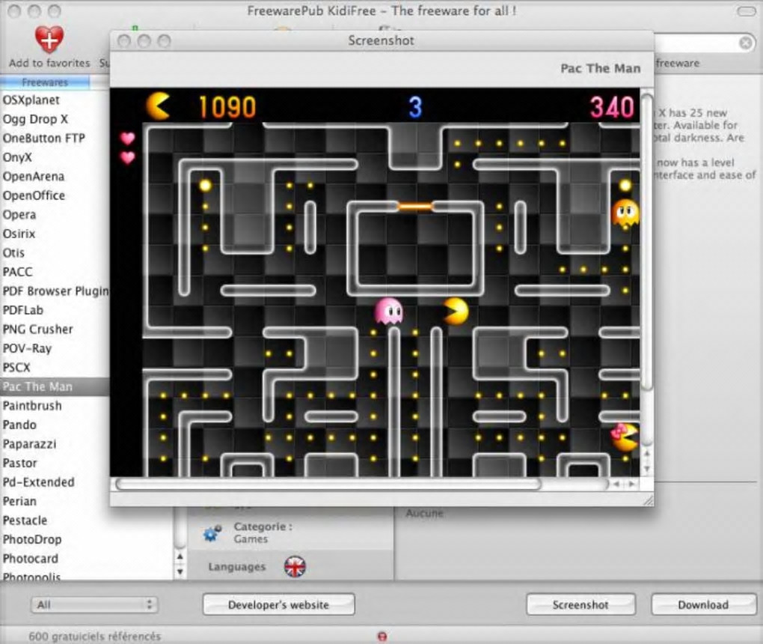Click the Add to favorites heart icon
This screenshot has height=644, width=763.
coord(49,39)
